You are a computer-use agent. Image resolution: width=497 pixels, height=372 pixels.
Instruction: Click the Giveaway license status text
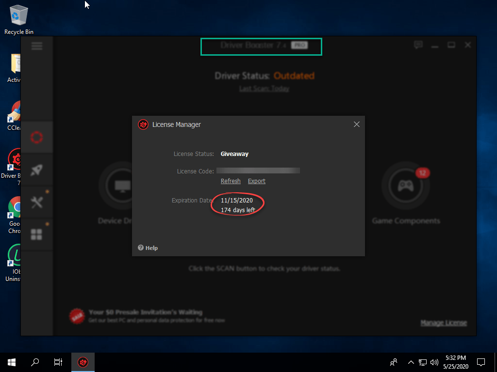point(234,154)
